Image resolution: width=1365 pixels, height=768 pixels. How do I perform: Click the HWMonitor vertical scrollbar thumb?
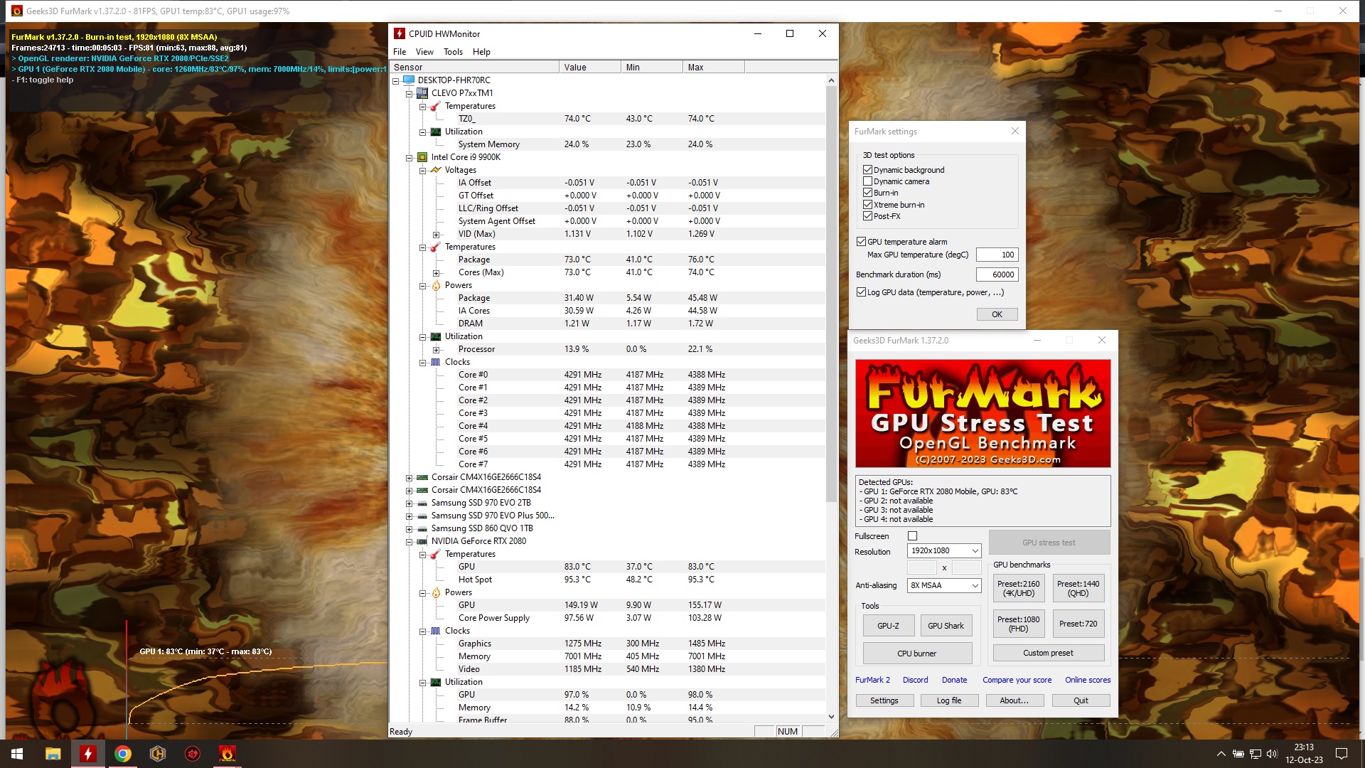click(x=831, y=294)
